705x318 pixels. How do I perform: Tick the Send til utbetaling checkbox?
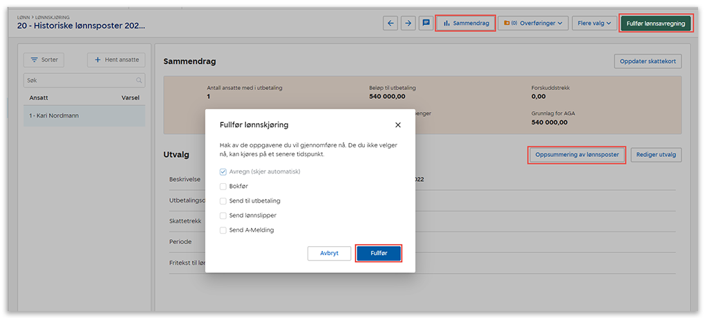(x=223, y=200)
